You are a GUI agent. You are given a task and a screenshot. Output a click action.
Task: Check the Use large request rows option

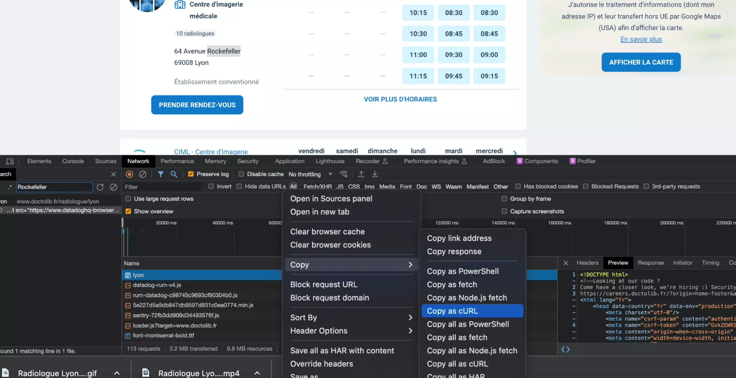[128, 199]
